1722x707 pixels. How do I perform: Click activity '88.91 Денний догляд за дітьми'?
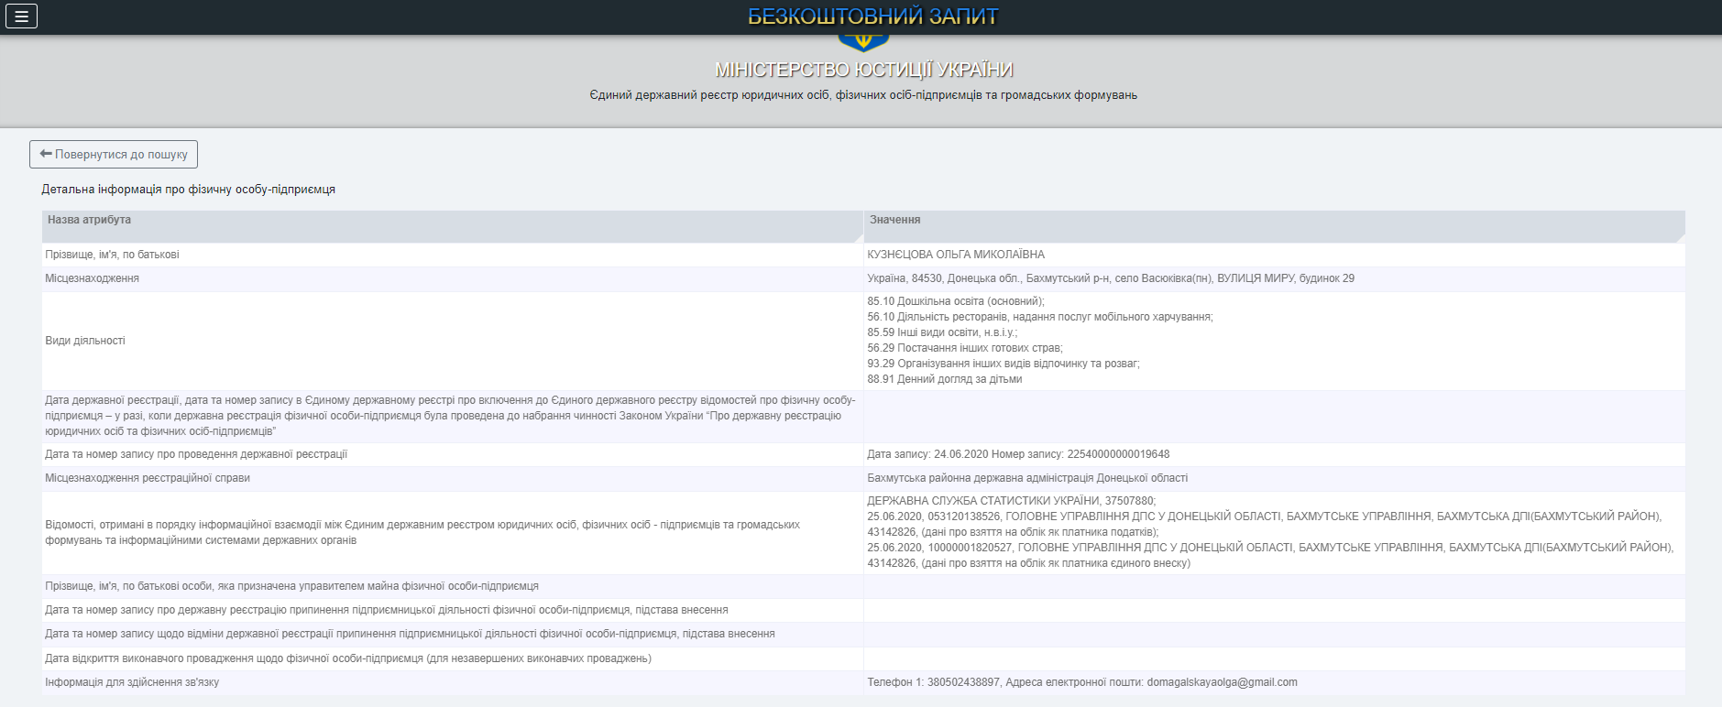[944, 379]
